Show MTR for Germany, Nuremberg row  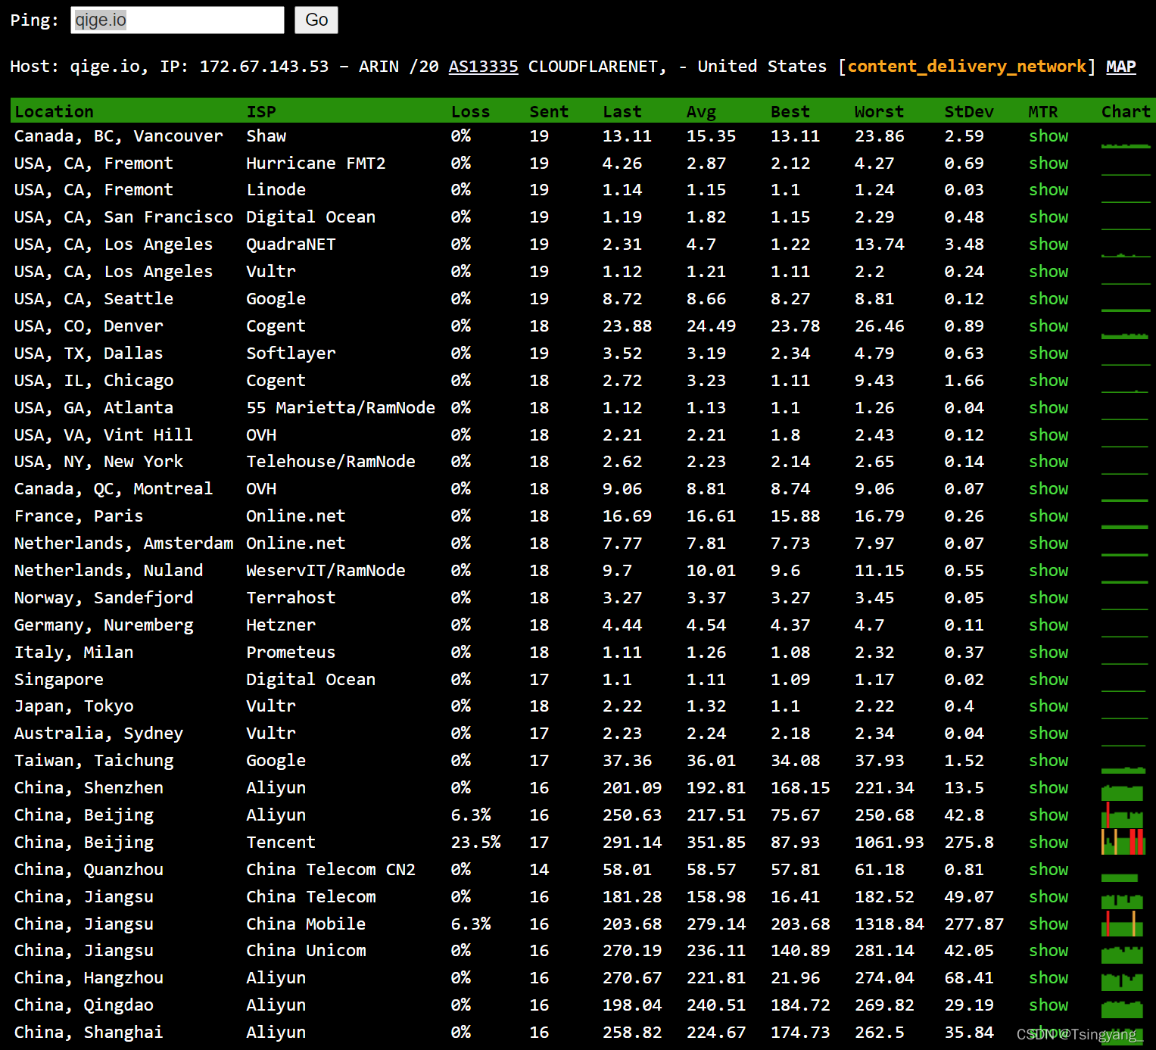(x=1049, y=625)
